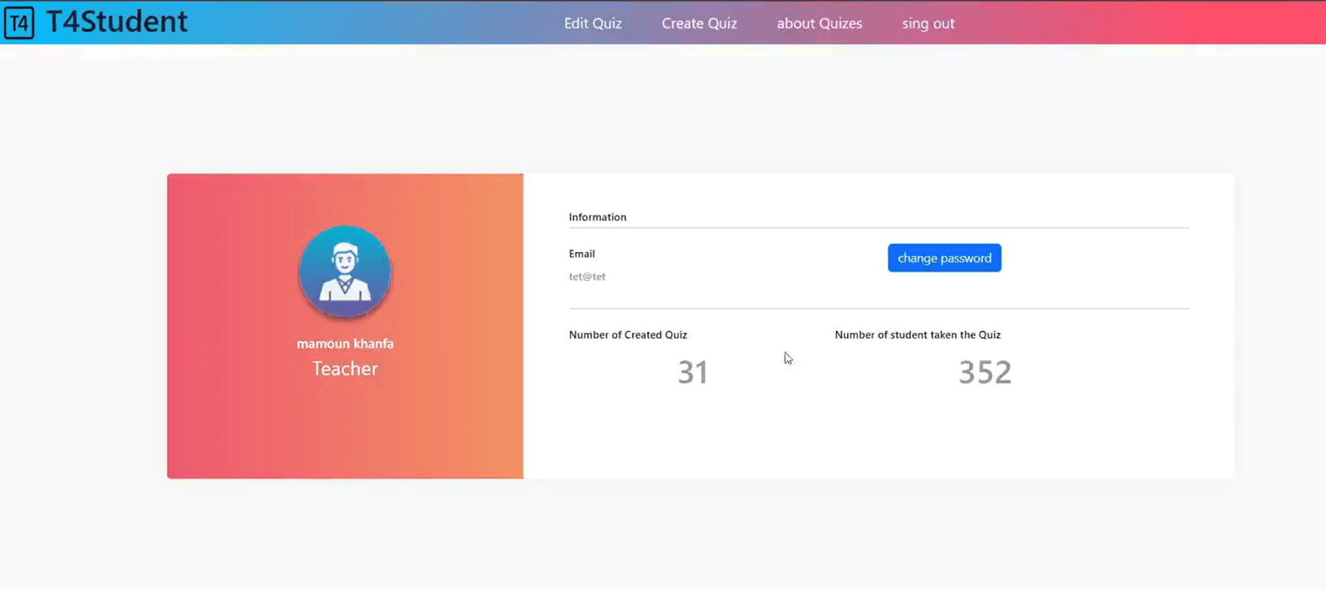Click the teacher avatar image
Image resolution: width=1326 pixels, height=589 pixels.
pos(344,271)
